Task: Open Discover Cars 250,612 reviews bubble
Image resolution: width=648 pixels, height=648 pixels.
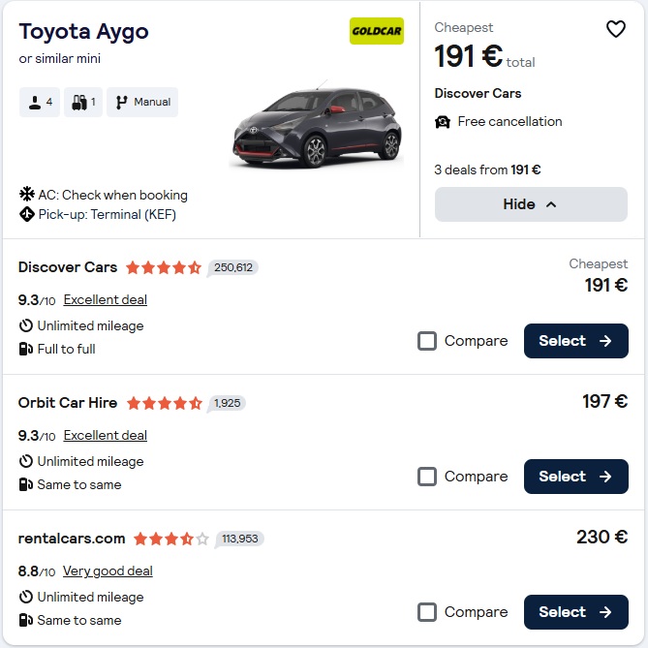Action: point(232,267)
